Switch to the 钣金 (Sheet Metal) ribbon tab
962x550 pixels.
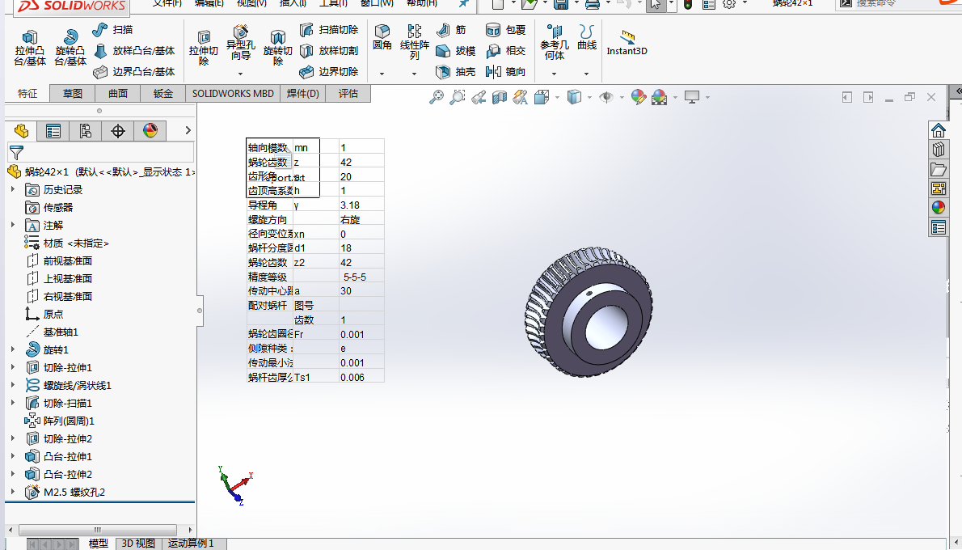[x=163, y=93]
